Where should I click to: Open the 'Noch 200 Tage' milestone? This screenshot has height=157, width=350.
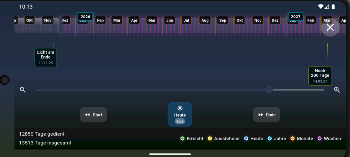320,76
